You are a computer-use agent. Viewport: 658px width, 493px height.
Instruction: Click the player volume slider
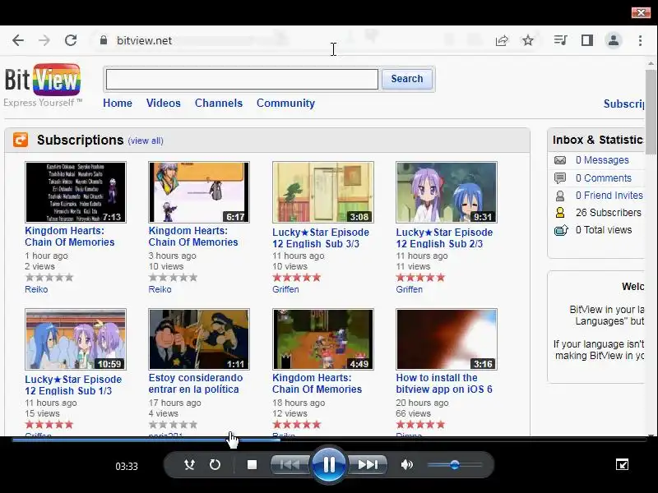pos(455,464)
